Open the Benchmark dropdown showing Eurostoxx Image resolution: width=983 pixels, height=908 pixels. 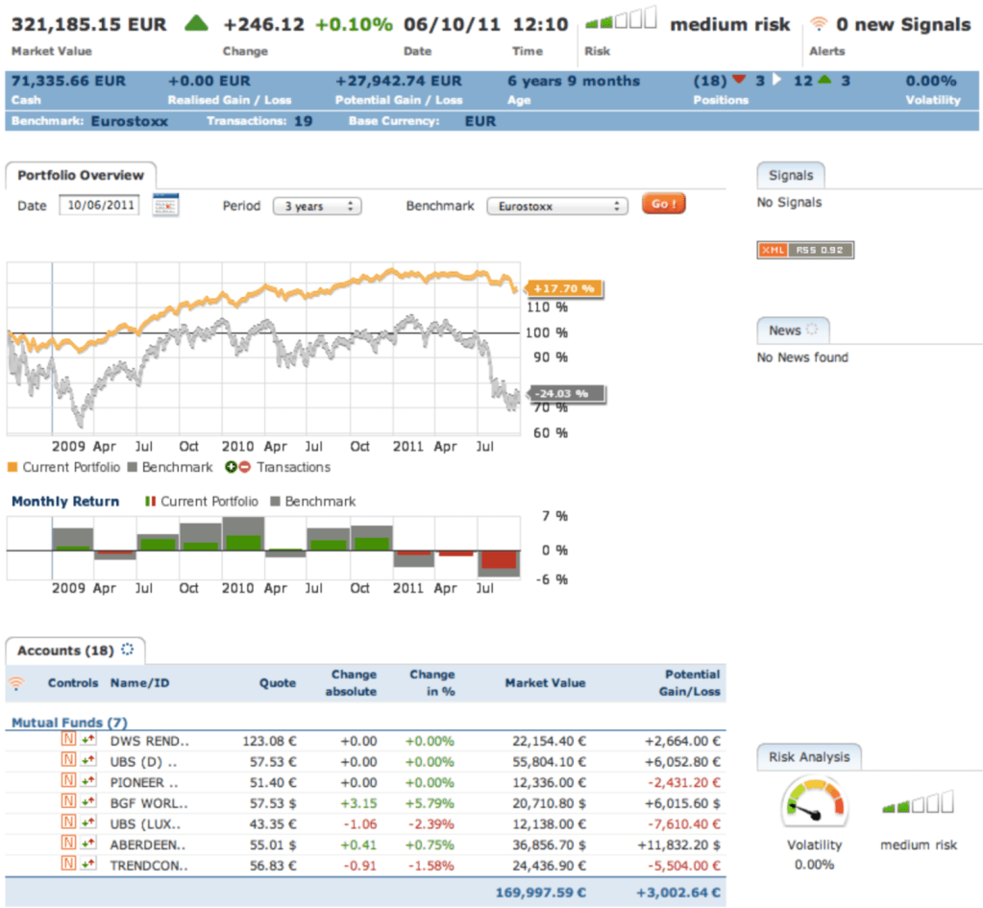coord(556,207)
